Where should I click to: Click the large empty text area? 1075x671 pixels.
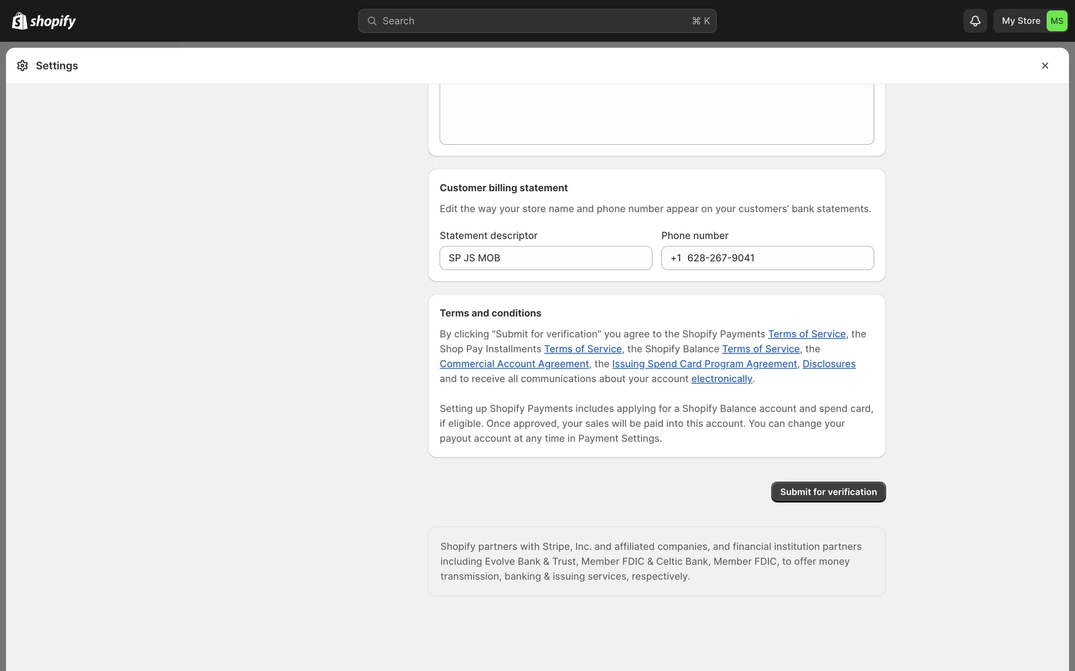click(x=656, y=114)
